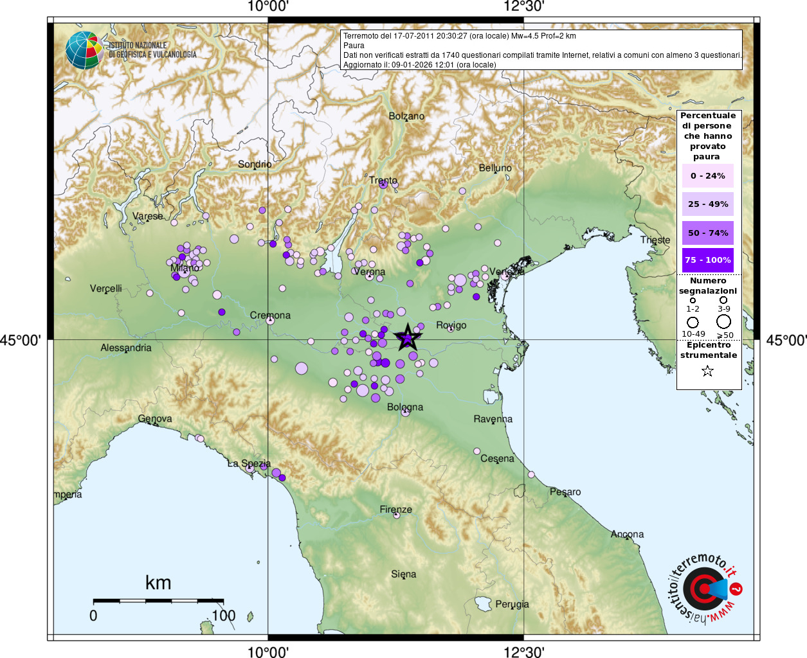Click the Ravenna city label
This screenshot has height=658, width=807.
click(x=493, y=420)
